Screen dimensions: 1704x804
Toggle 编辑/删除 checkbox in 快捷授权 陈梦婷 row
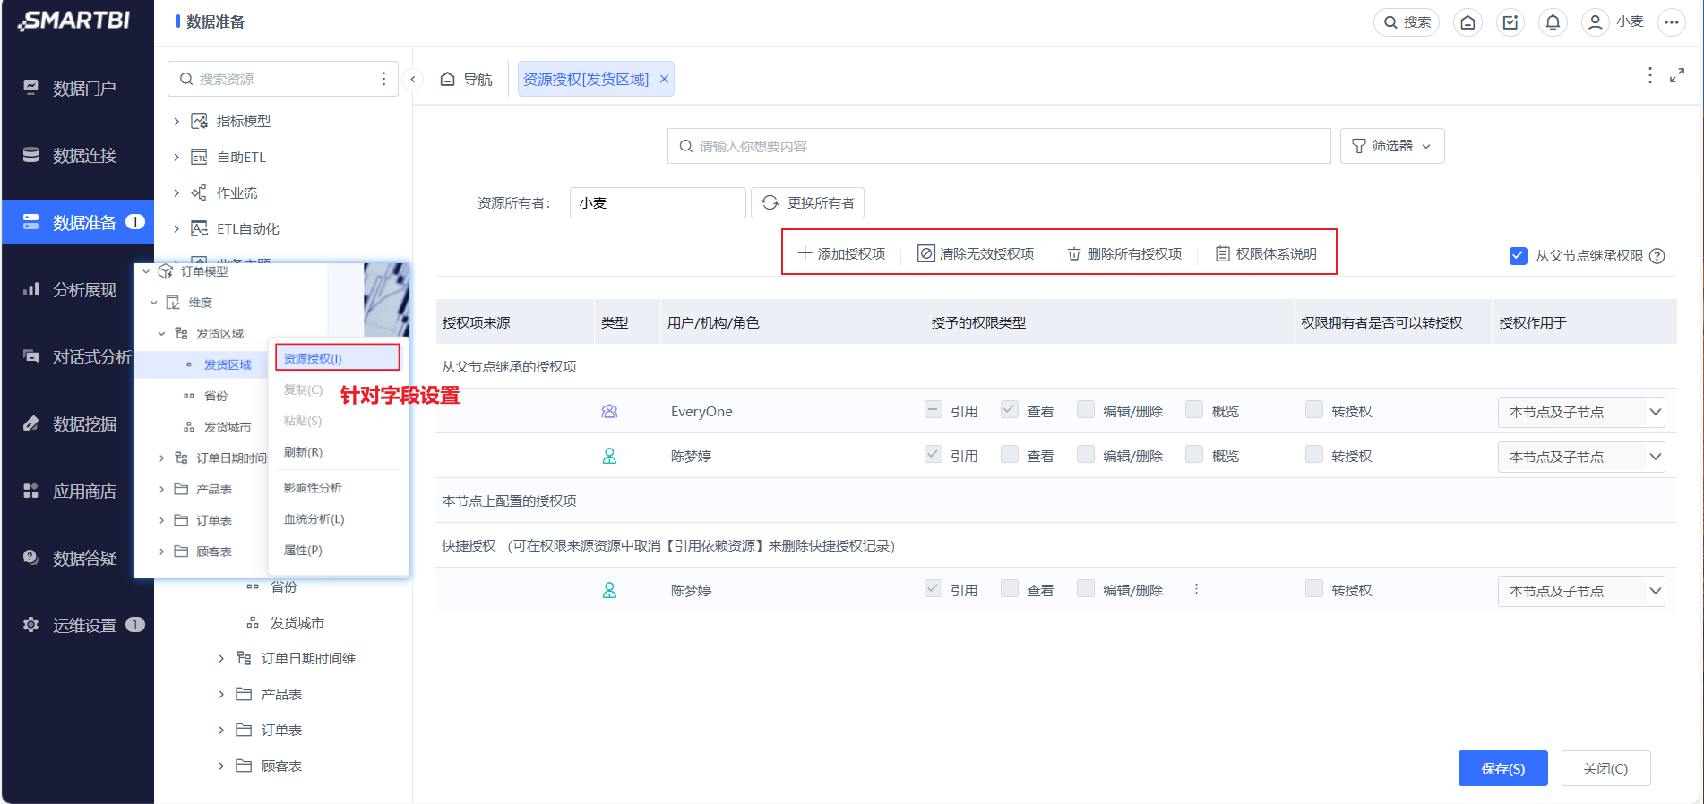coord(1085,589)
